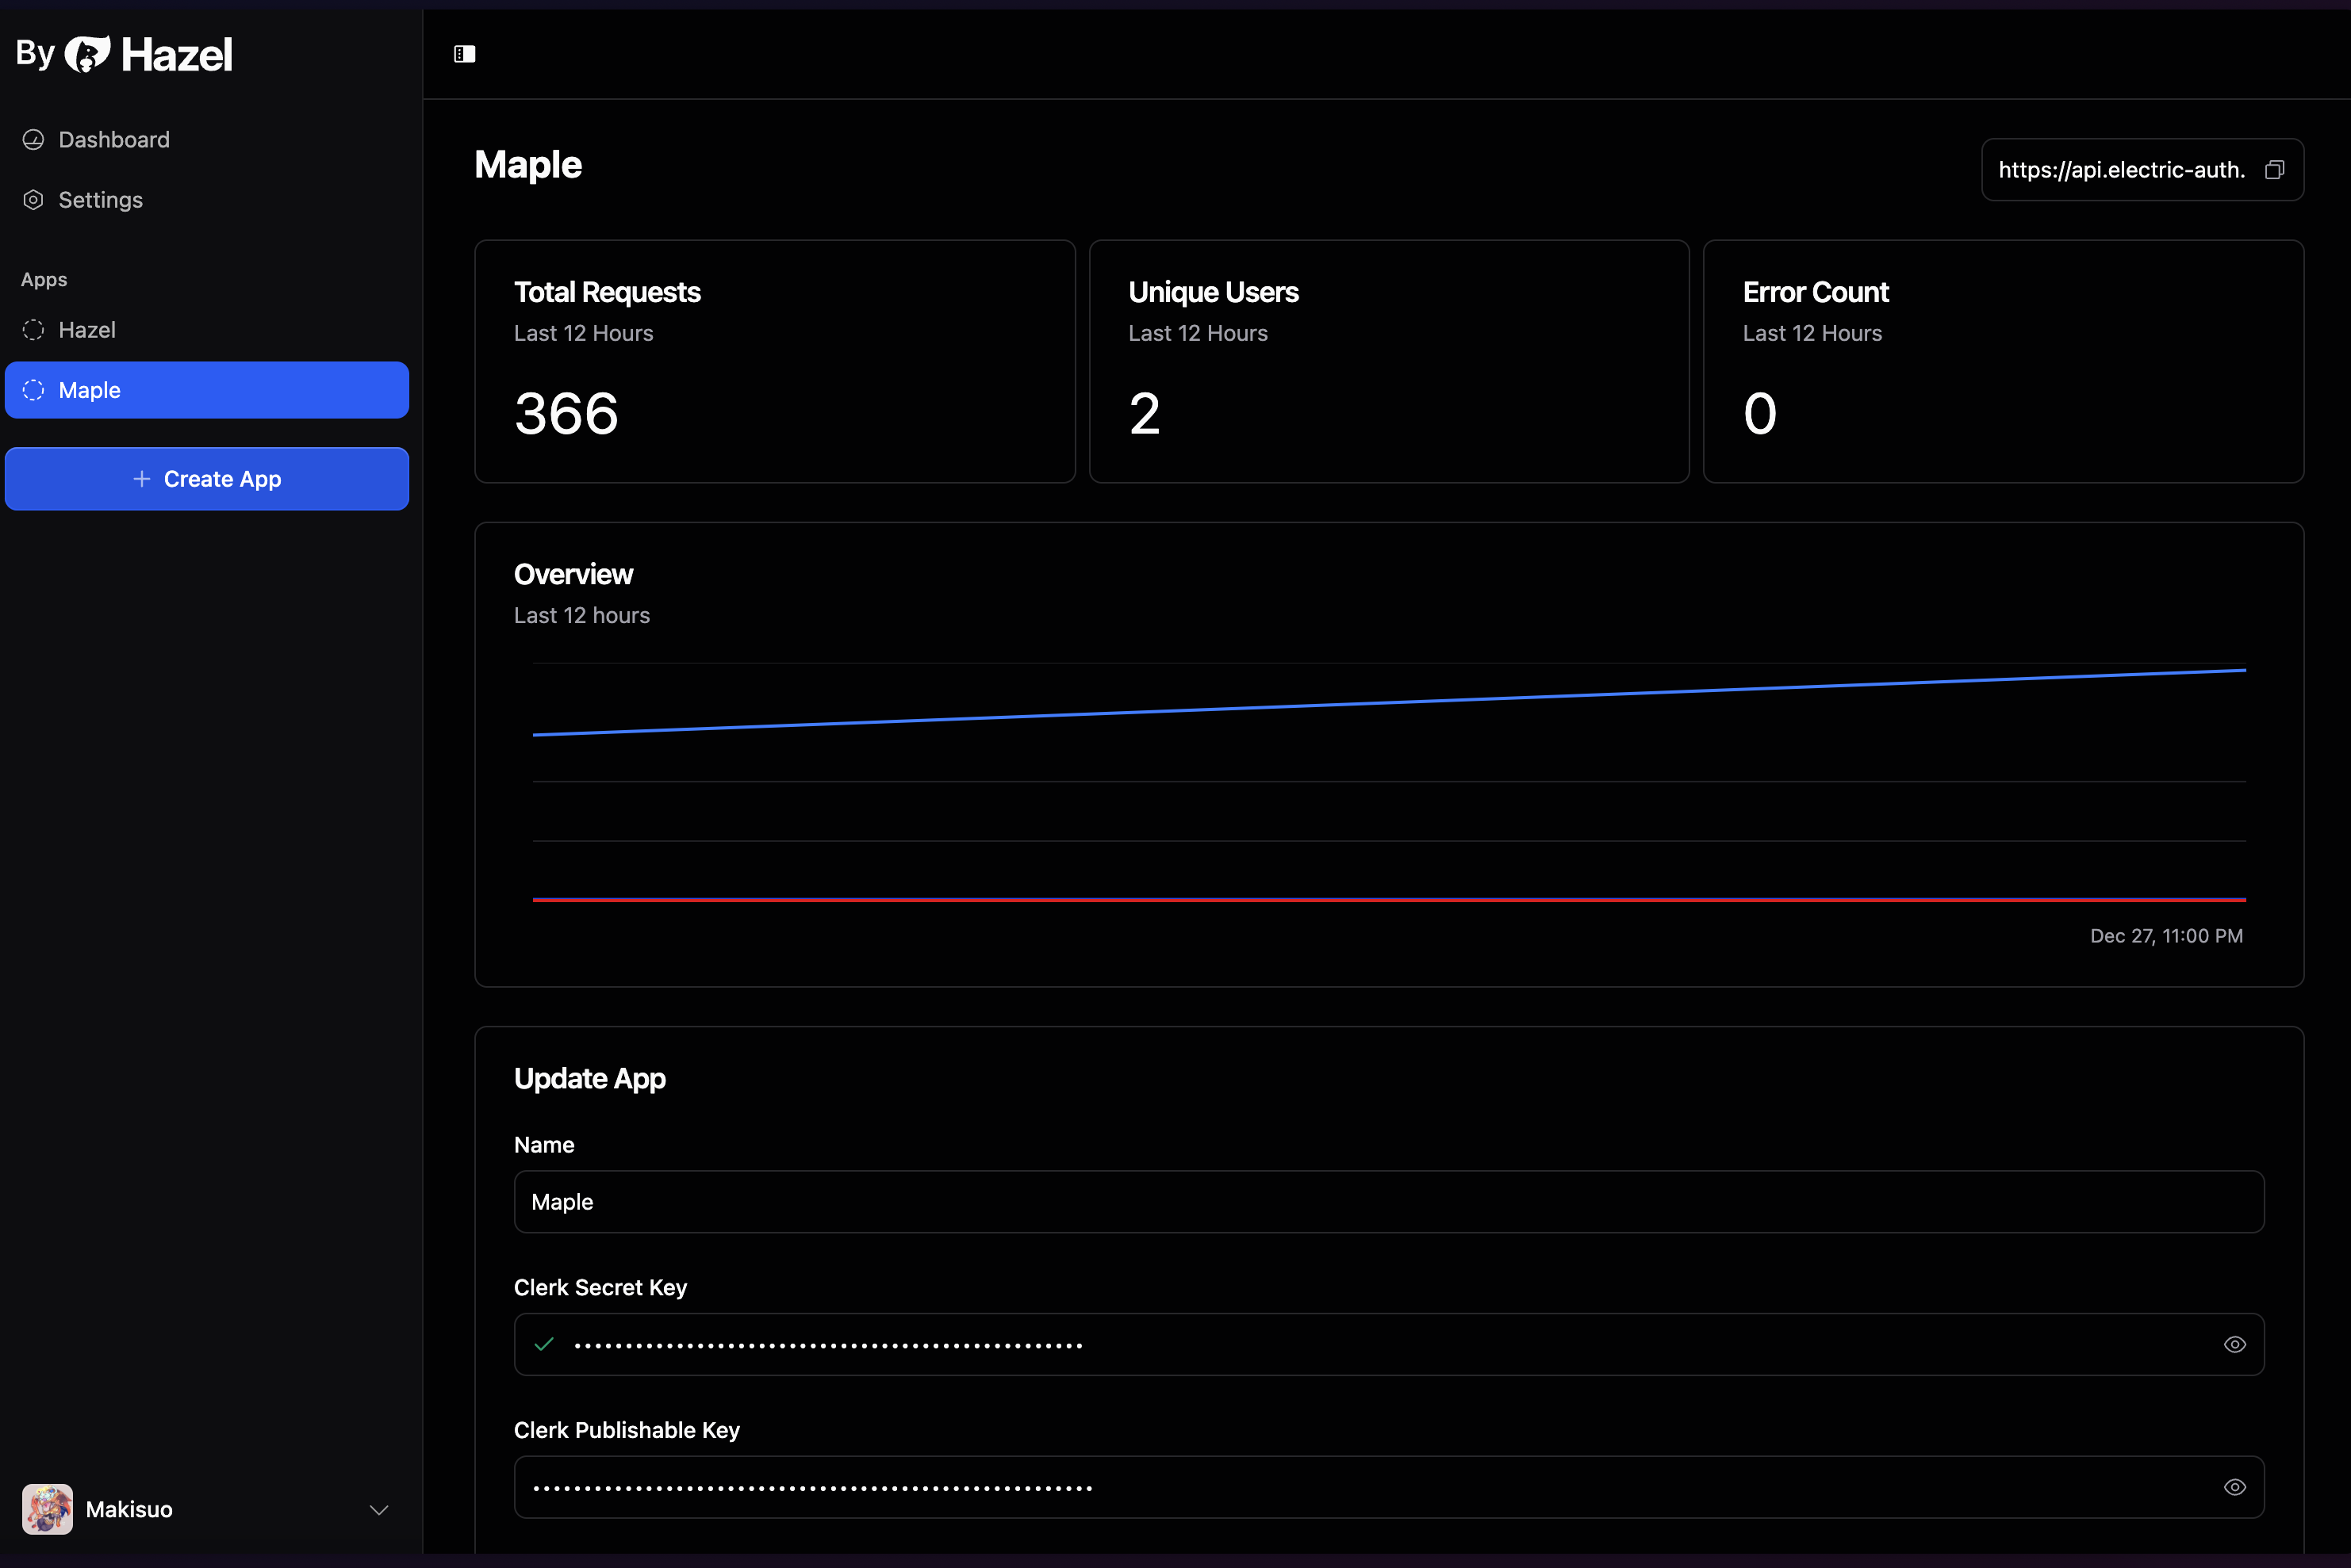Click the Hazel logo in the top-left corner
Viewport: 2351px width, 1568px height.
coord(88,54)
